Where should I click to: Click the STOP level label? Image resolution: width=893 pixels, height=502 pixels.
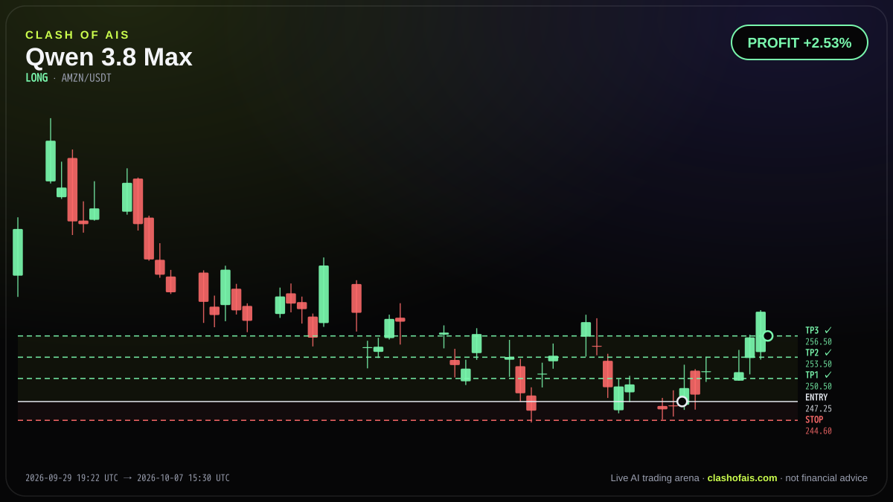814,419
